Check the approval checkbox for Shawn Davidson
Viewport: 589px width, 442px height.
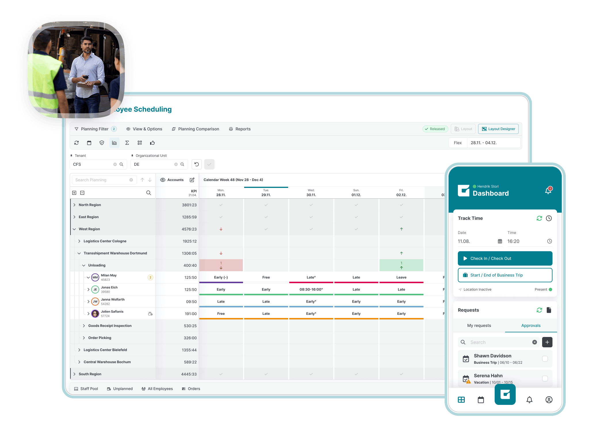[545, 359]
